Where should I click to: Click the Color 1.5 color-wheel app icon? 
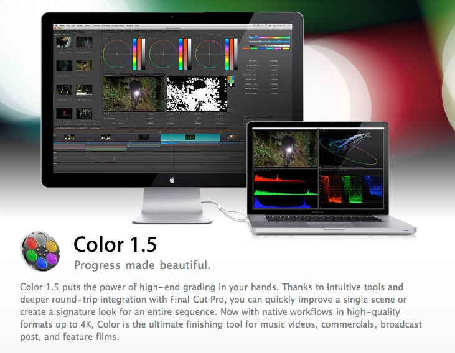click(40, 251)
